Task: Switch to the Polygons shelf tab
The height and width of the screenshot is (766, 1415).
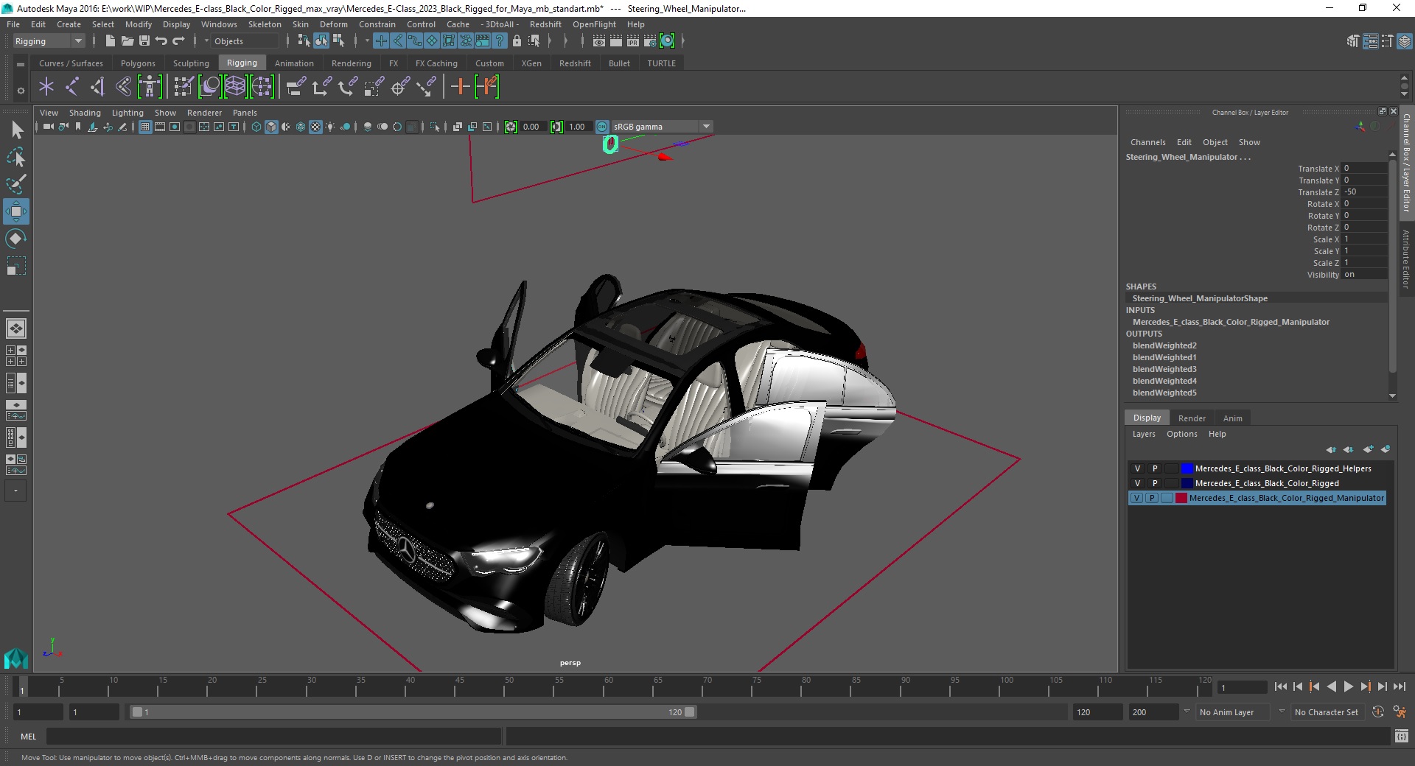Action: click(138, 63)
